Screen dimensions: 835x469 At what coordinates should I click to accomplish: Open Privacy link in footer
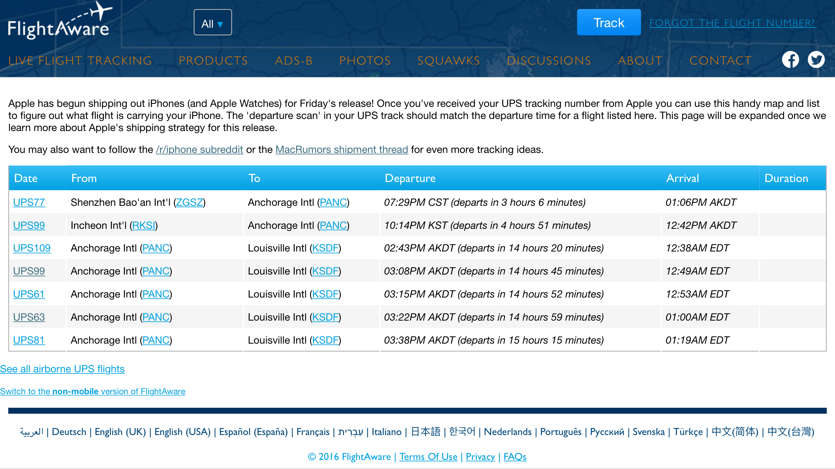click(x=480, y=457)
